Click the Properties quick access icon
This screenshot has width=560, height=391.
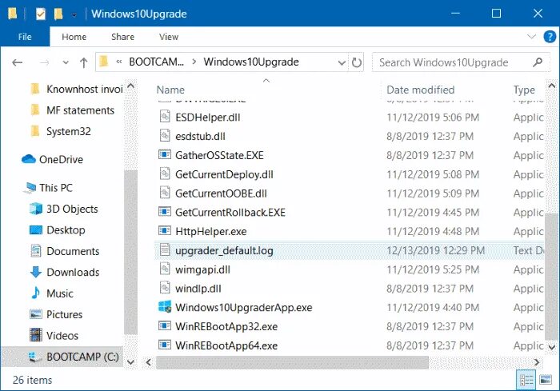pos(41,14)
